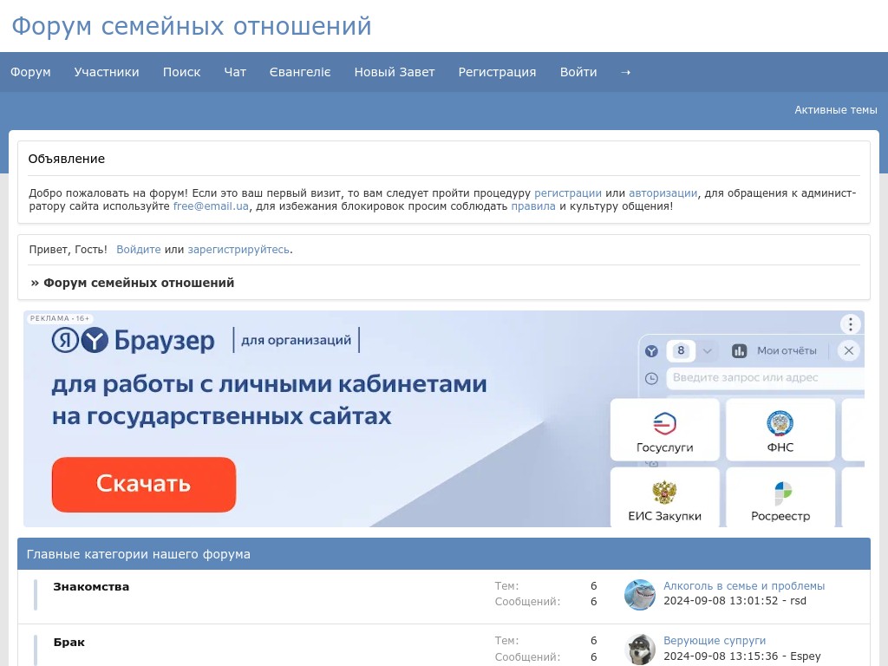Click the orange Скачать button

tap(144, 484)
